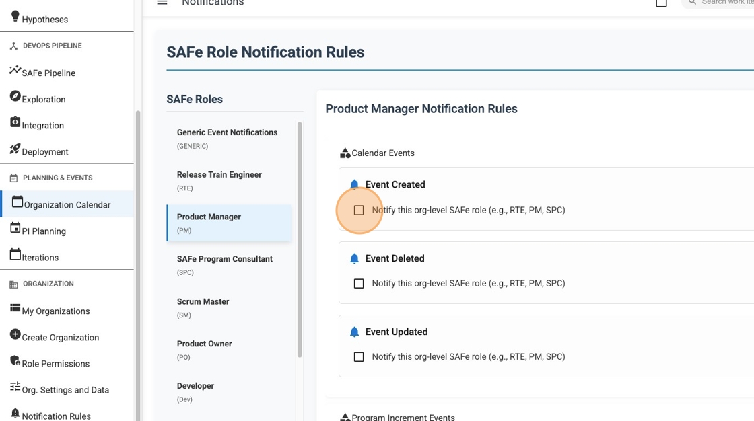754x421 pixels.
Task: Check the Event Deleted notification checkbox
Action: coord(359,283)
